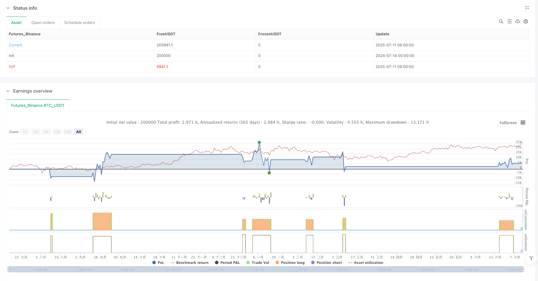538x281 pixels.
Task: Click the FullScreen button
Action: [x=508, y=123]
